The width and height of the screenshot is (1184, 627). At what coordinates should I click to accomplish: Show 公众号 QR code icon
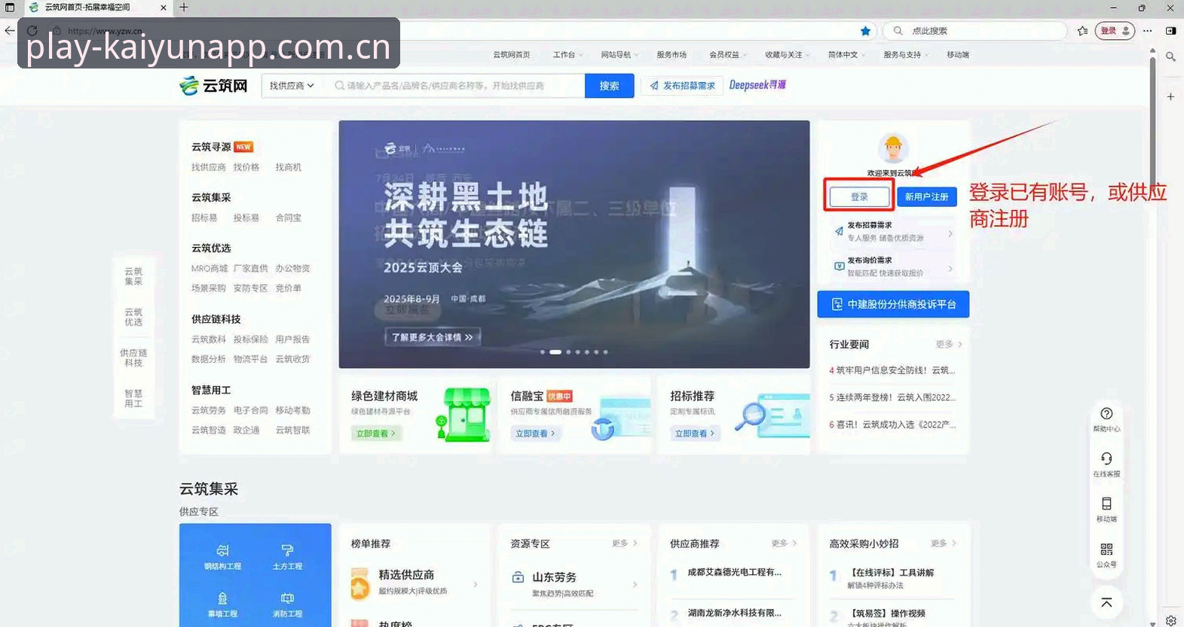coord(1106,554)
